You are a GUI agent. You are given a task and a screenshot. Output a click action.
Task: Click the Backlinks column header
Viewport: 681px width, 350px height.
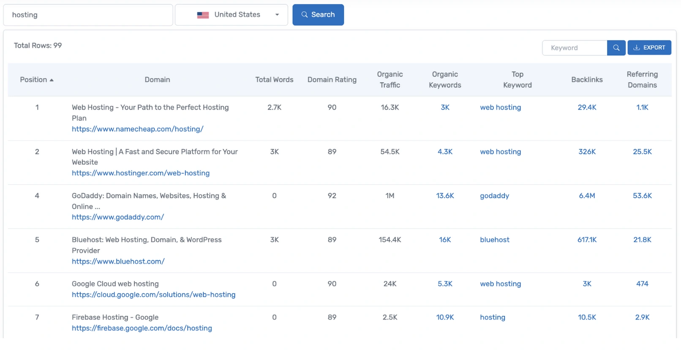[587, 80]
